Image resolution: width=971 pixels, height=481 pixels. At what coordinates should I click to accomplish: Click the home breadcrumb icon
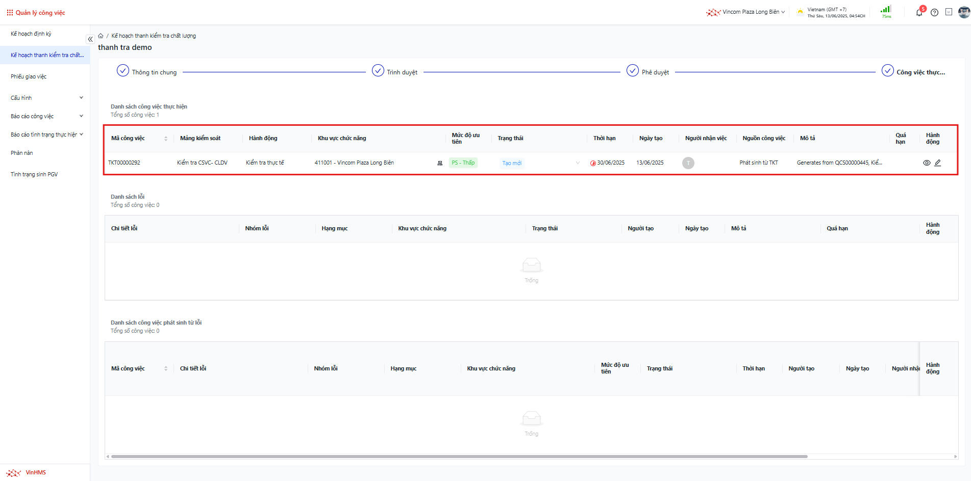point(101,36)
